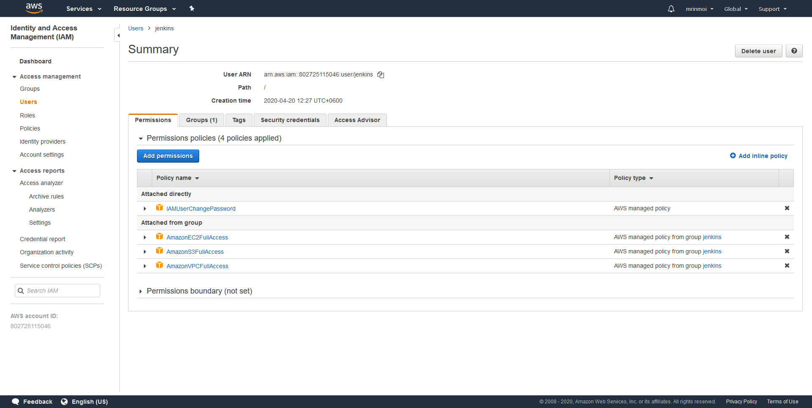Collapse the Access reports nav group
Image resolution: width=812 pixels, height=408 pixels.
[14, 171]
